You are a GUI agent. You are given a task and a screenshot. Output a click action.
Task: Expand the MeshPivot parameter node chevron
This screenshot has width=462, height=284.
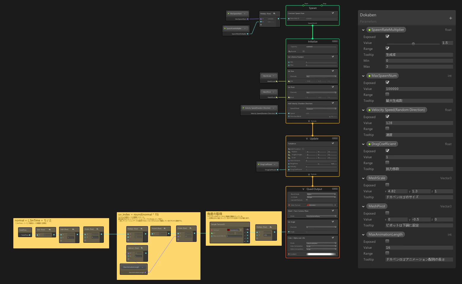(x=273, y=92)
